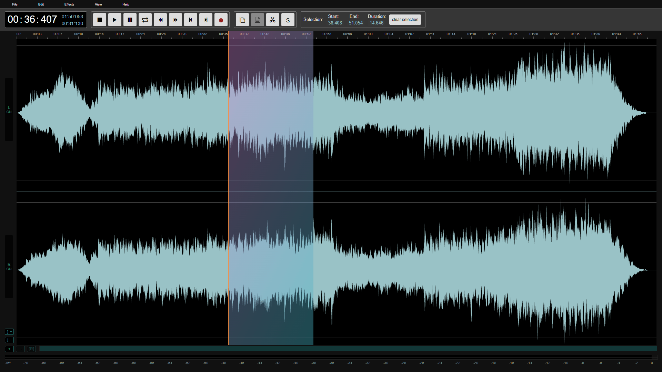662x372 pixels.
Task: Click the Skip to Start button
Action: [x=191, y=20]
